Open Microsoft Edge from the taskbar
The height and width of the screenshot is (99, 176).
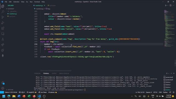point(9,96)
